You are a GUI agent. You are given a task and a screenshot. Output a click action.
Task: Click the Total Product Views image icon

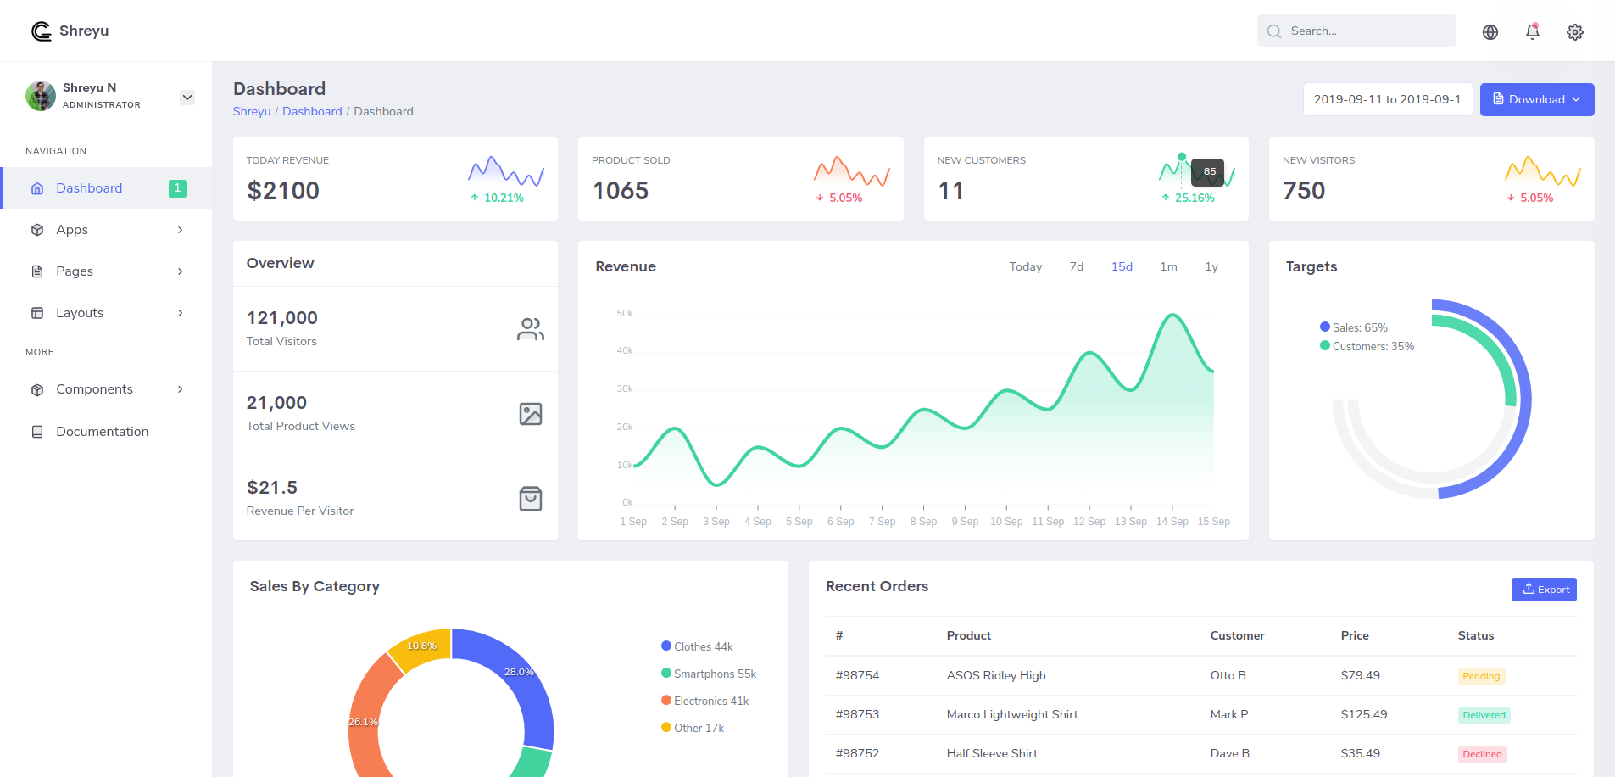click(x=531, y=414)
